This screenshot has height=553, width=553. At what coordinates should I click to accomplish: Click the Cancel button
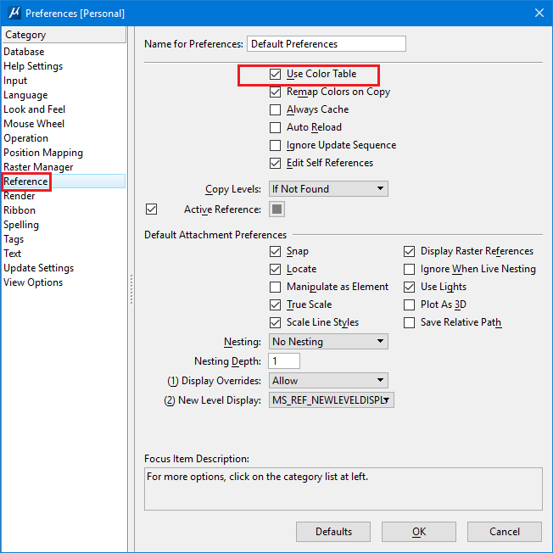click(x=505, y=532)
